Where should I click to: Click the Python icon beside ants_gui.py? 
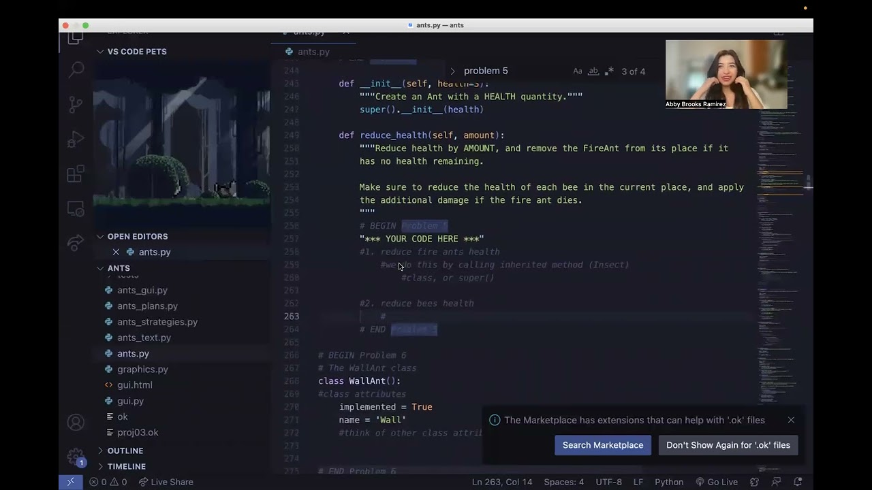[x=108, y=290]
